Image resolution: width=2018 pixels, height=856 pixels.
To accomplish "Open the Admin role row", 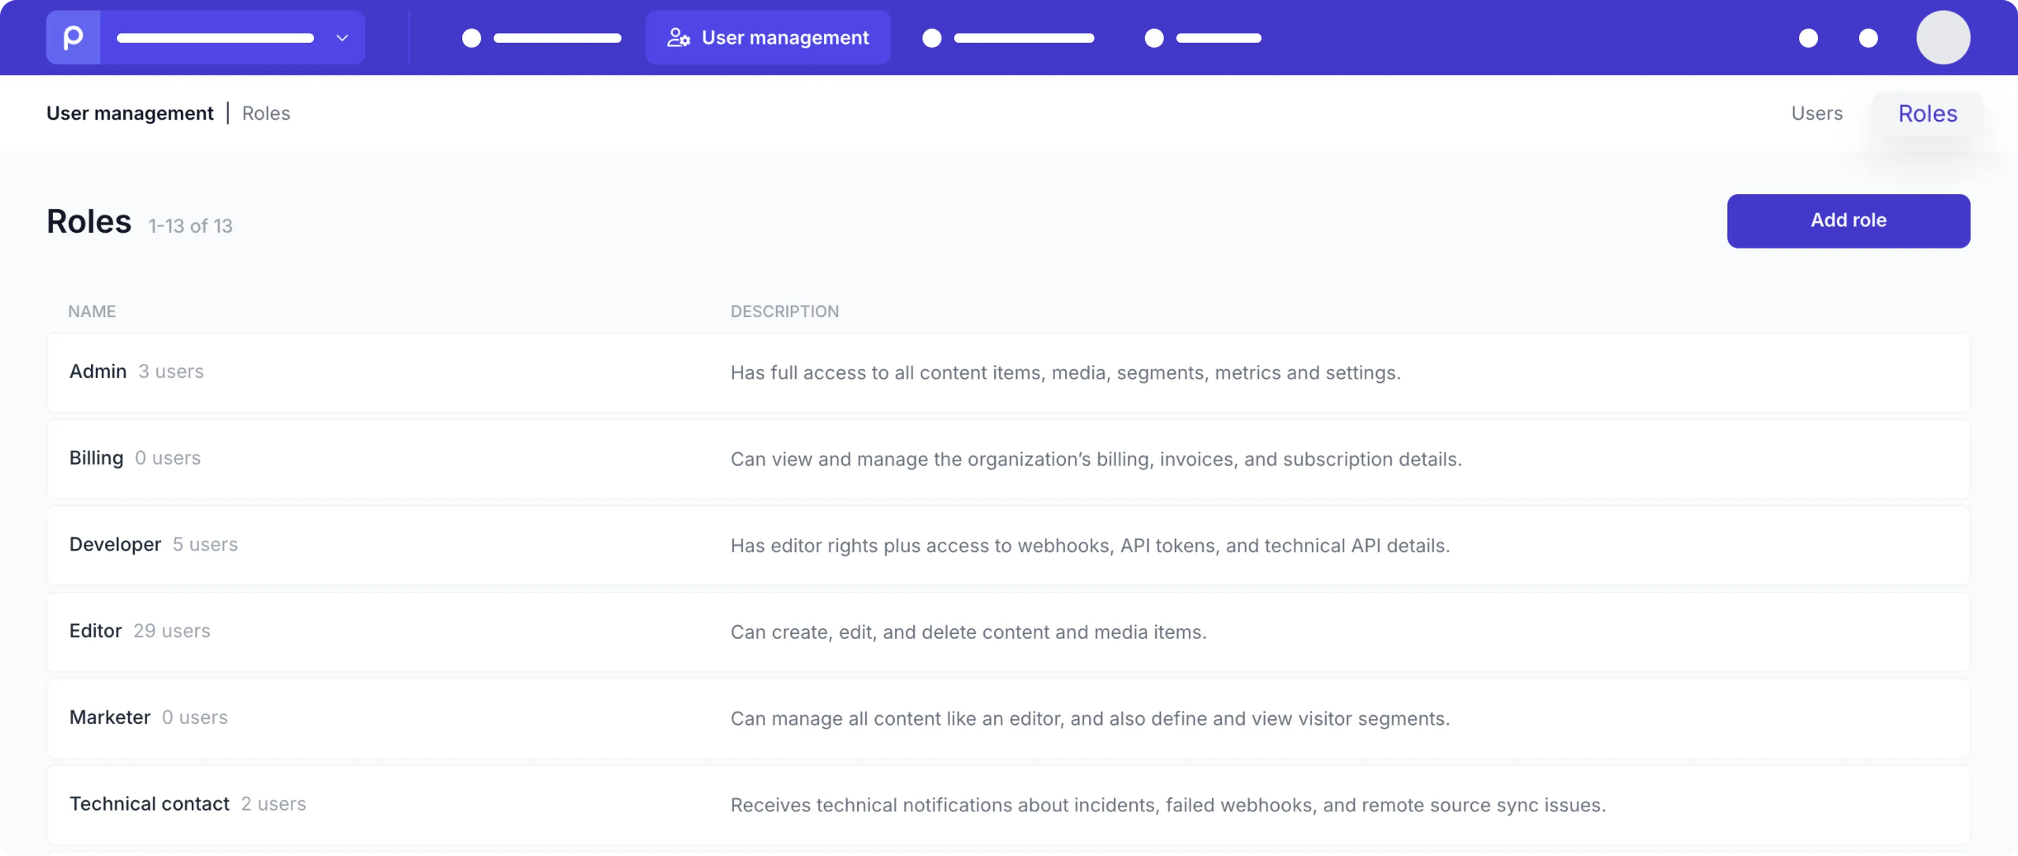I will [98, 371].
